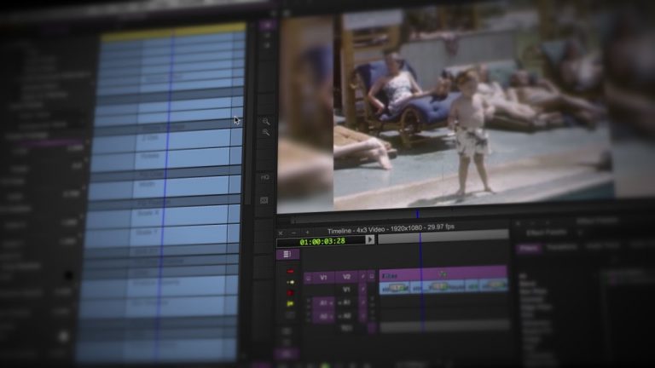This screenshot has width=655, height=368.
Task: Click the effect icon on the V2 clip
Action: point(443,273)
